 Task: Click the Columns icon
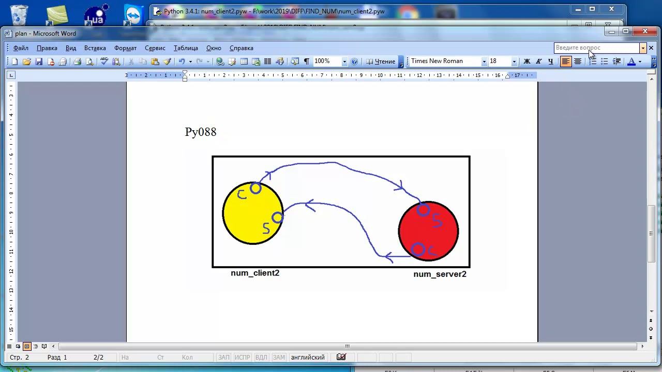coord(267,61)
